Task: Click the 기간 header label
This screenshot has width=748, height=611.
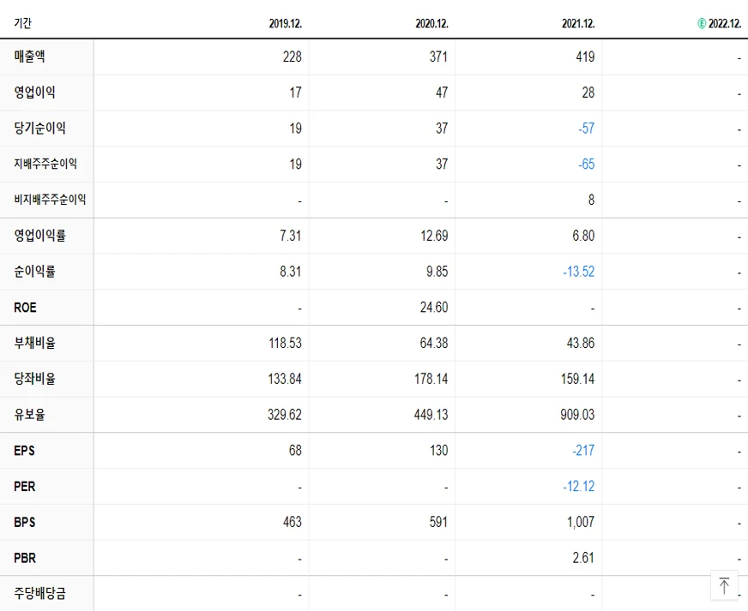Action: pyautogui.click(x=22, y=23)
